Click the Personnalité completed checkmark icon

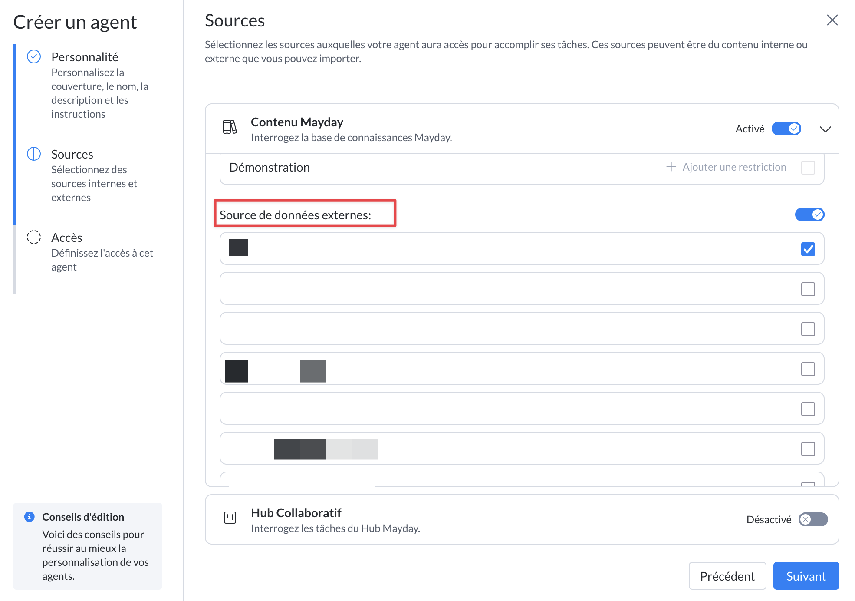tap(34, 56)
